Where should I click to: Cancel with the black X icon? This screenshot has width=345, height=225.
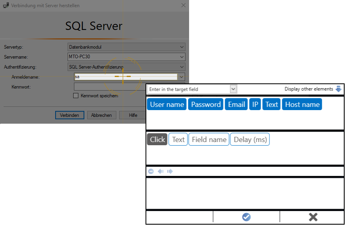coord(313,217)
